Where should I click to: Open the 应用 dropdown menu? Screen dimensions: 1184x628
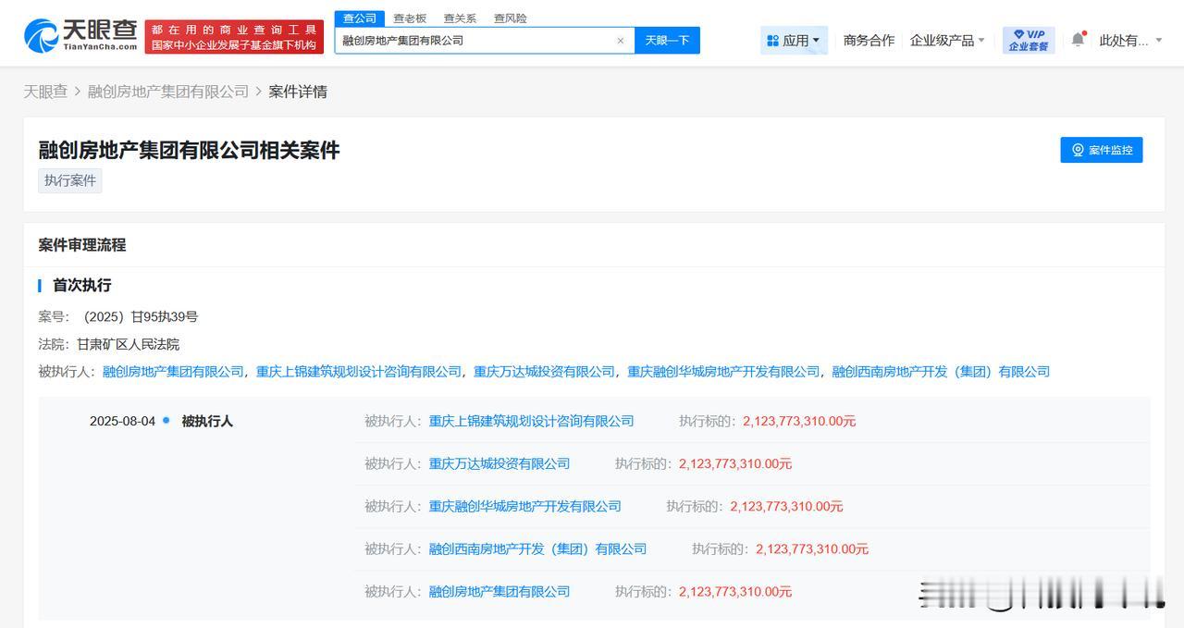(x=794, y=40)
